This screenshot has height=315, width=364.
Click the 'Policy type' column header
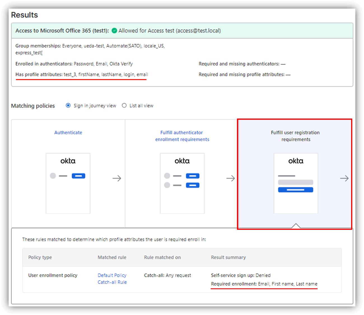(40, 257)
